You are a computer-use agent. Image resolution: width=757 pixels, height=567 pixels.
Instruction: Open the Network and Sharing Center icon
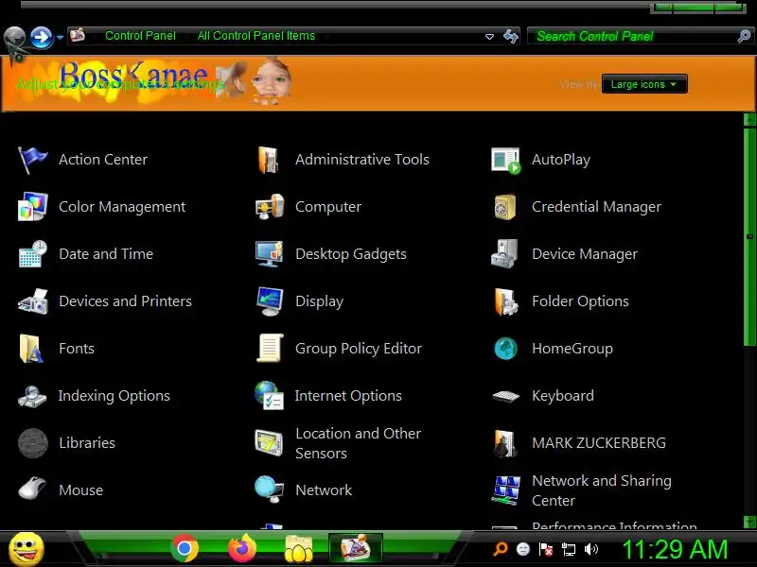pos(505,490)
